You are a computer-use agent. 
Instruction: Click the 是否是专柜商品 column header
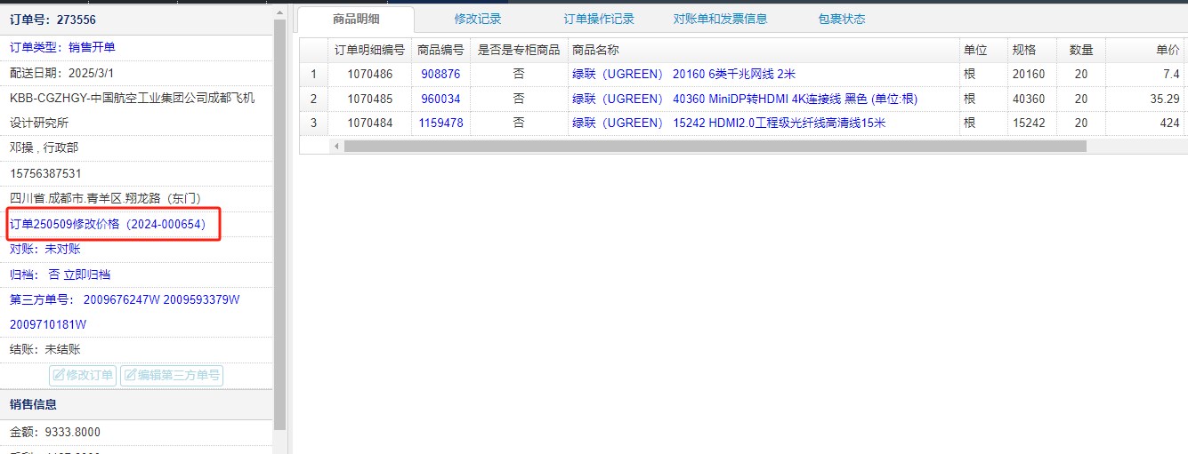click(519, 50)
